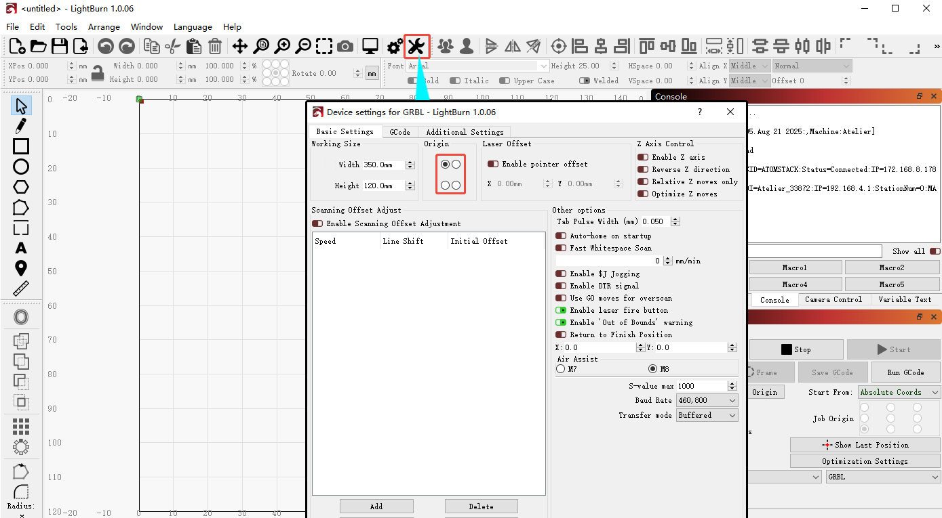The image size is (942, 518).
Task: Click the Macro1 button
Action: point(795,267)
